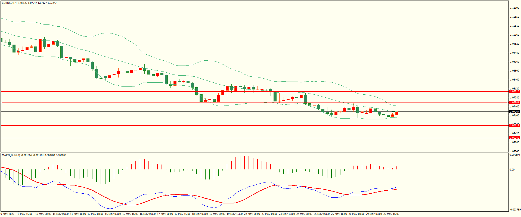Click the 15 May 00:00 time label

click(113, 214)
